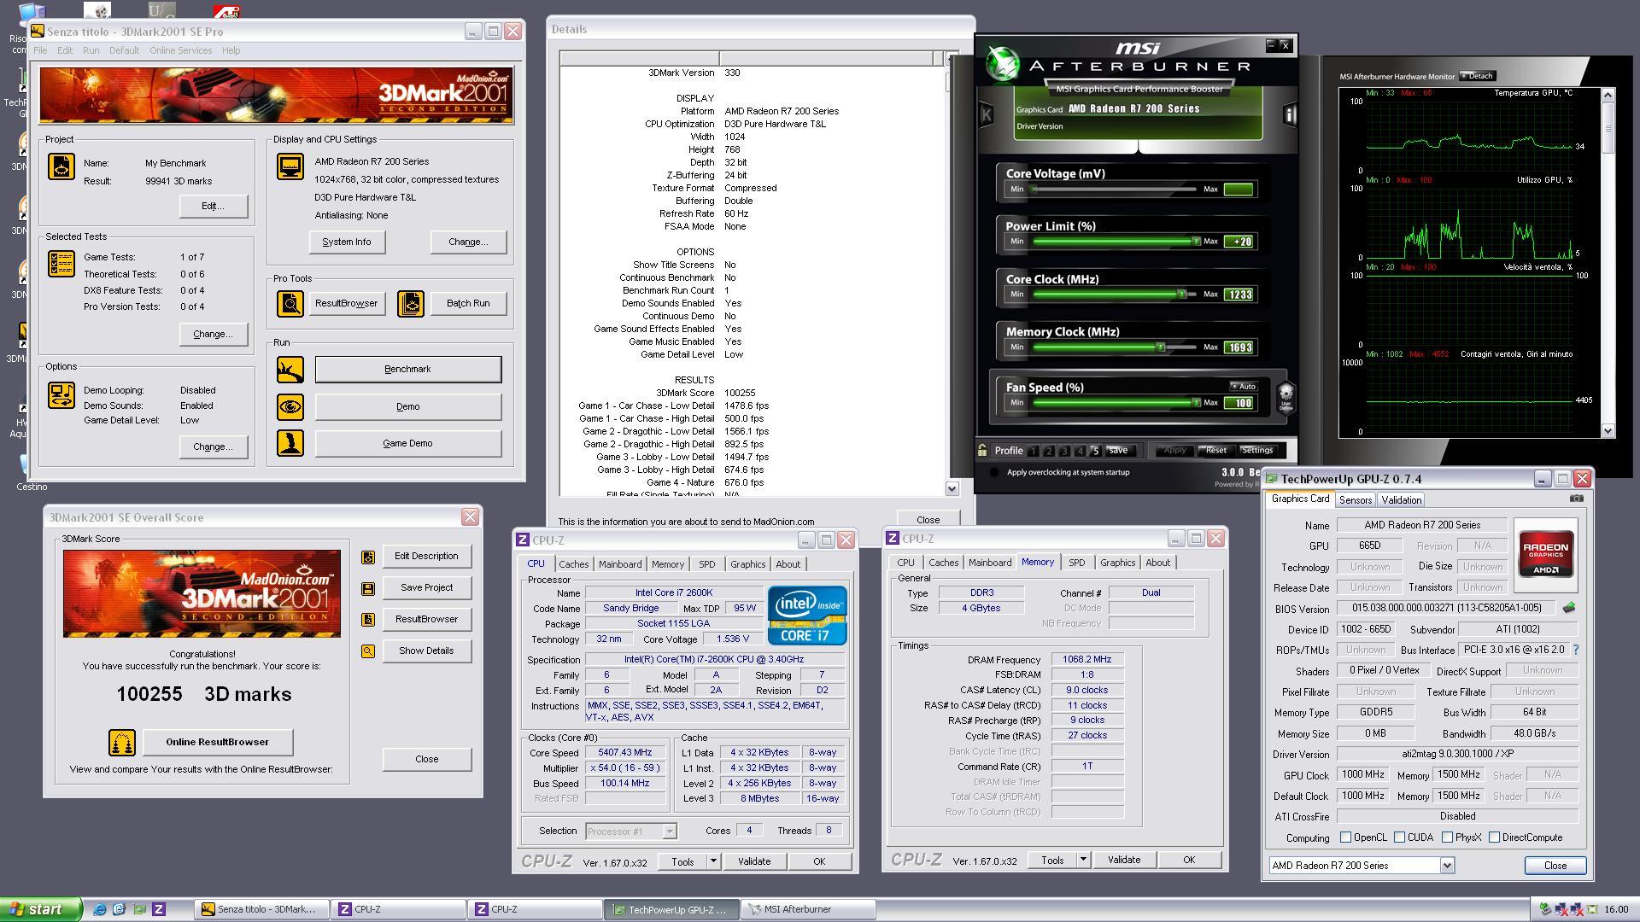
Task: Click the monitor icon in Display and CPU Settings
Action: (x=290, y=166)
